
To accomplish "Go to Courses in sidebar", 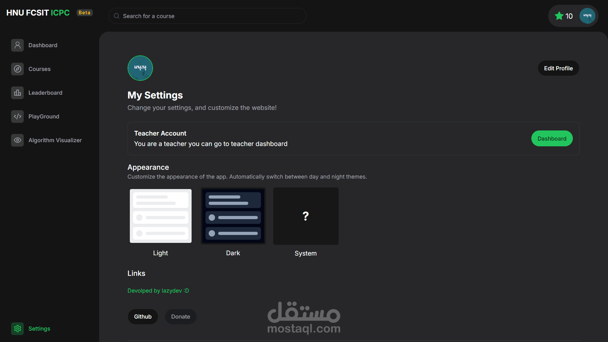I will pyautogui.click(x=40, y=69).
